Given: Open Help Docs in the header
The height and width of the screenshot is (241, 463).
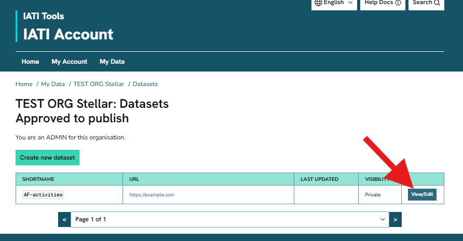Looking at the screenshot, I should pos(383,3).
